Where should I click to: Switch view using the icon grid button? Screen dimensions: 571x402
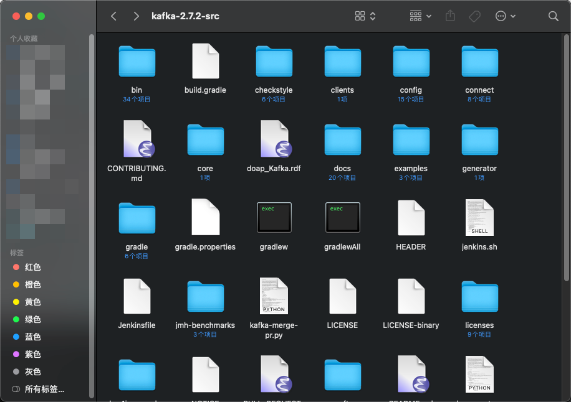[x=365, y=16]
